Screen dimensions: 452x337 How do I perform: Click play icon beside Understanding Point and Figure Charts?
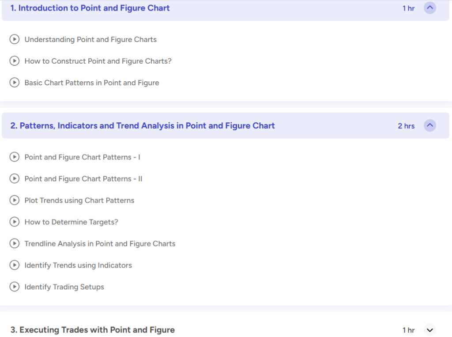pos(15,39)
